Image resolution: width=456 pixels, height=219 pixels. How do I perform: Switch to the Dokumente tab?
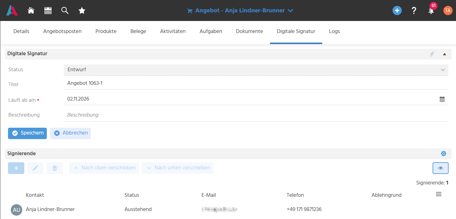coord(249,31)
